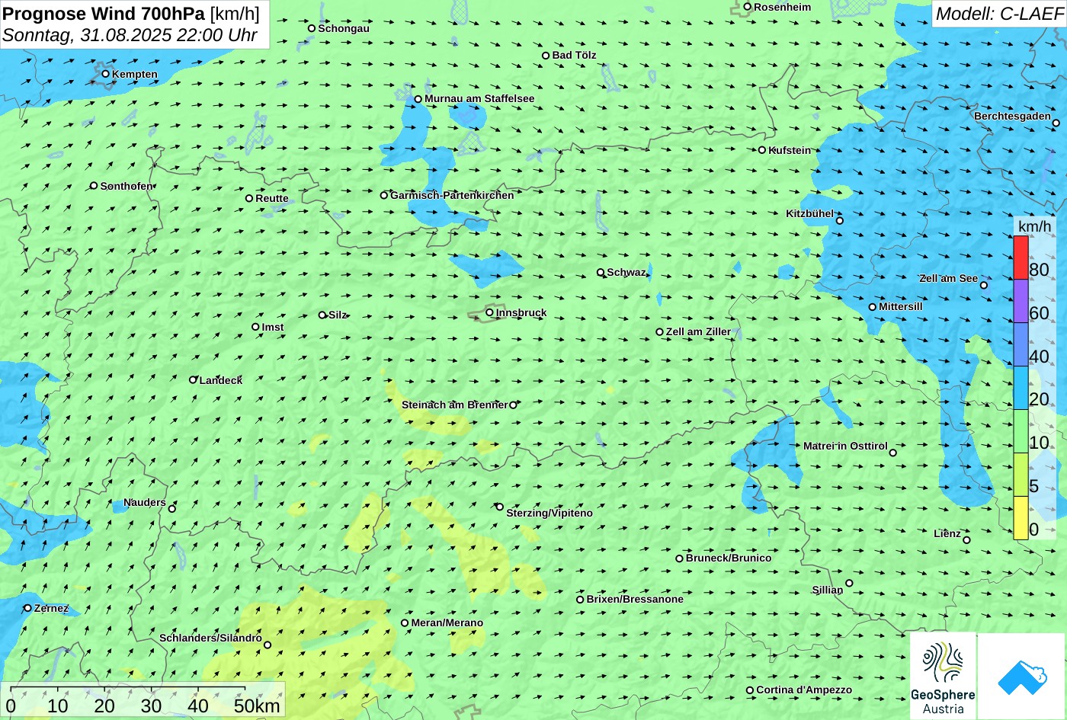Click the Brixen/Bressanone marker
The height and width of the screenshot is (720, 1067).
click(580, 600)
